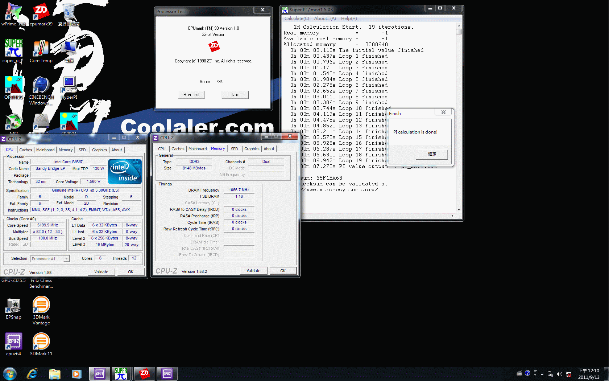Click the blue help question-mark tray icon

click(527, 373)
